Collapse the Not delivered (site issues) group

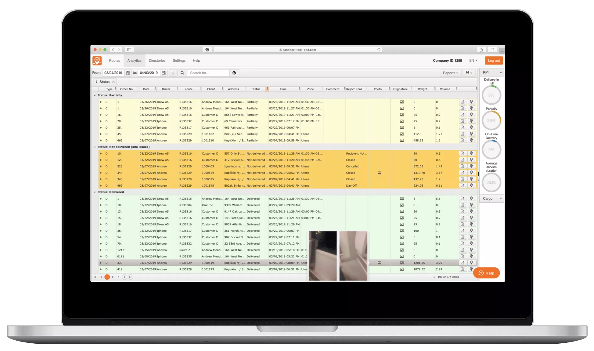click(x=95, y=147)
